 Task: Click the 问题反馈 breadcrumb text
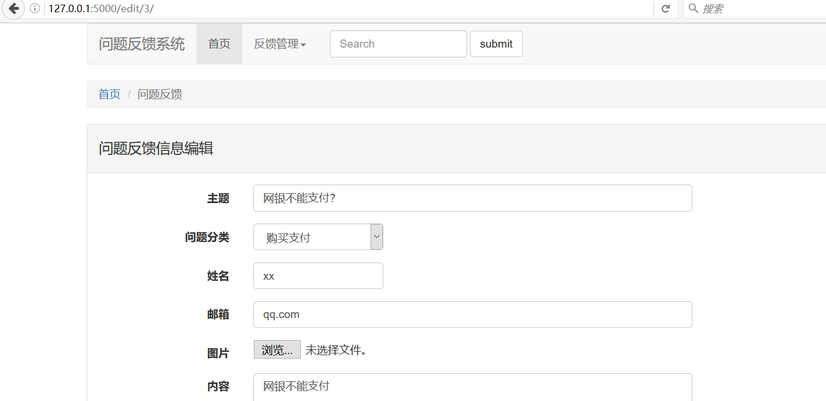coord(160,94)
